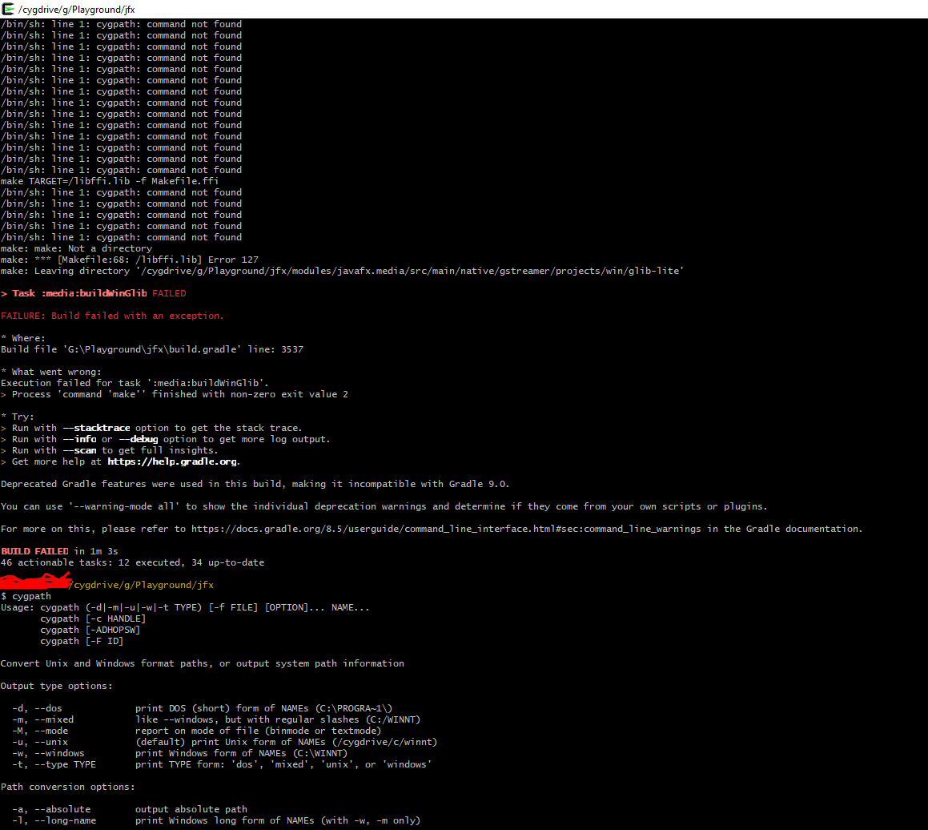Click the 'FAILURE: Build failed with an exception' line
Screen dimensions: 928x830
(x=112, y=316)
